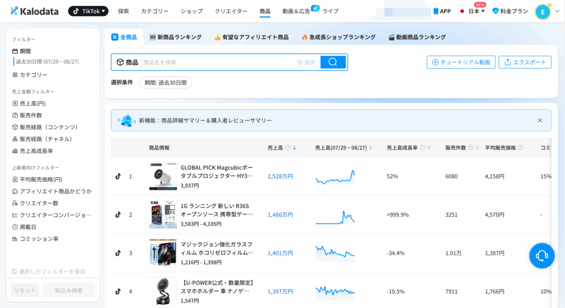Click the blue search magnifier button
Image resolution: width=565 pixels, height=308 pixels.
333,62
